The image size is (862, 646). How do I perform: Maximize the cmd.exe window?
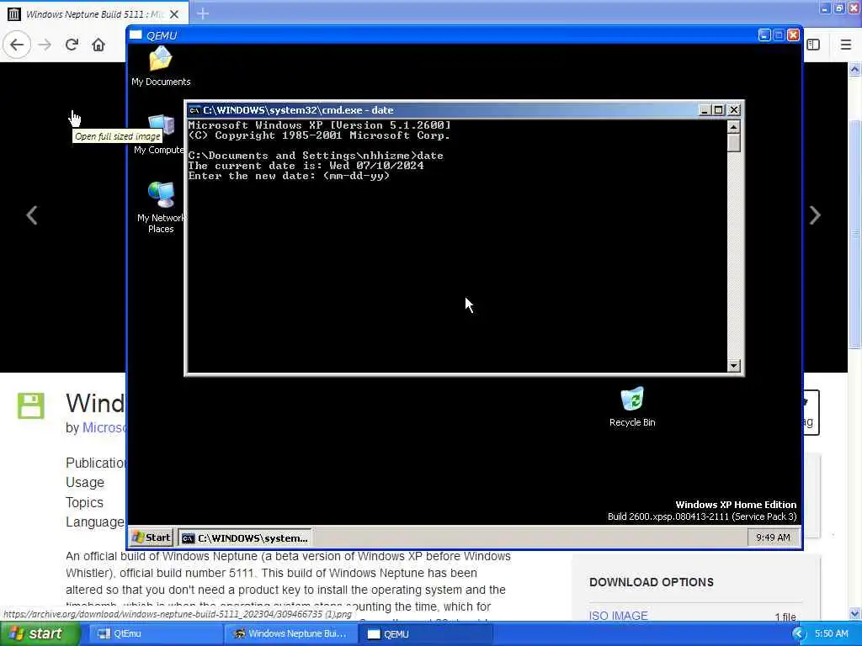click(718, 110)
